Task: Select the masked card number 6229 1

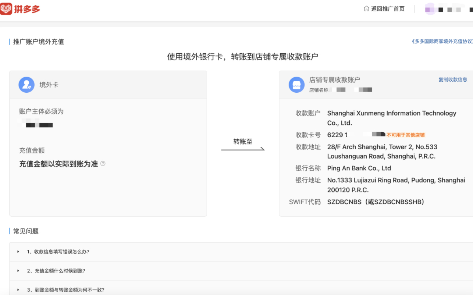Action: tap(337, 135)
